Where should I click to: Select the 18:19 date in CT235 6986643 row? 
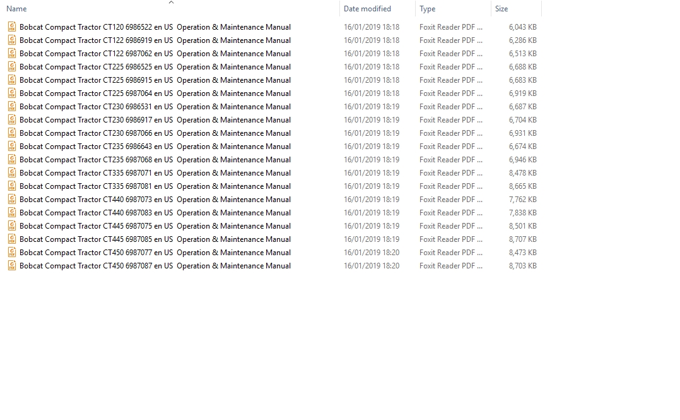click(372, 147)
